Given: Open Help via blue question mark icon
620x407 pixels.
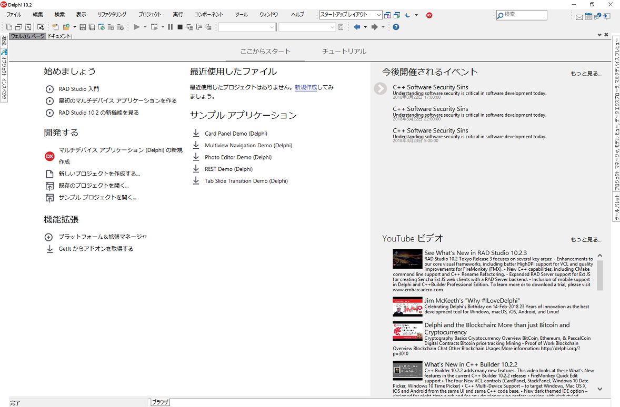Looking at the screenshot, I should (396, 27).
